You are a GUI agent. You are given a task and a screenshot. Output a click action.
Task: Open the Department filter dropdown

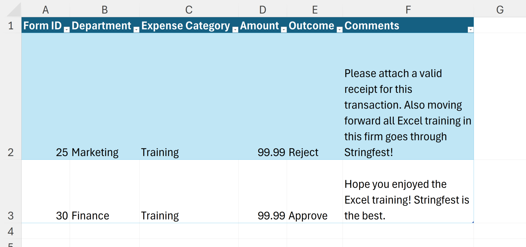[136, 30]
